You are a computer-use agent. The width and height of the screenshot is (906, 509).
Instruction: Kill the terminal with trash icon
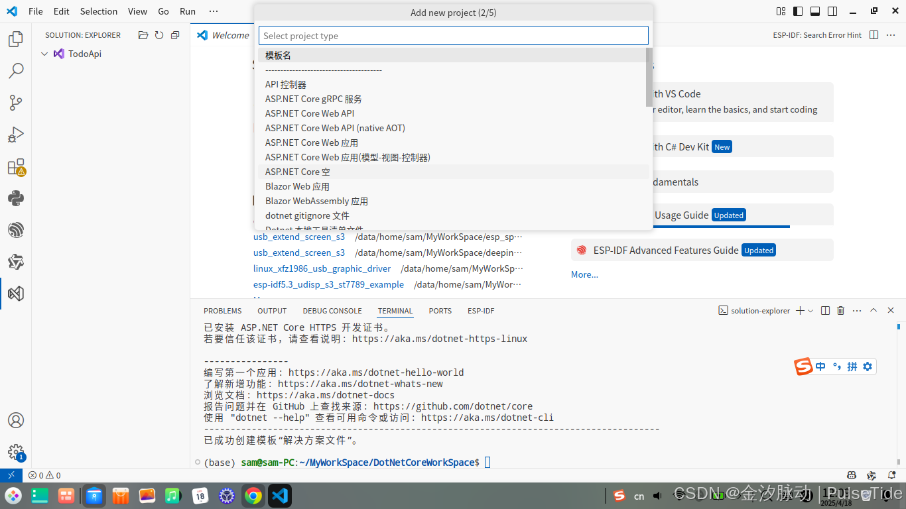coord(841,310)
